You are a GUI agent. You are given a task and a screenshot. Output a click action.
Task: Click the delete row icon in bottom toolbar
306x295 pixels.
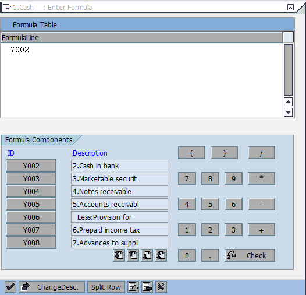pyautogui.click(x=147, y=287)
